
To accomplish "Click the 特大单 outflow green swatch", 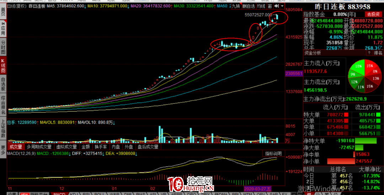I will coord(378,114).
